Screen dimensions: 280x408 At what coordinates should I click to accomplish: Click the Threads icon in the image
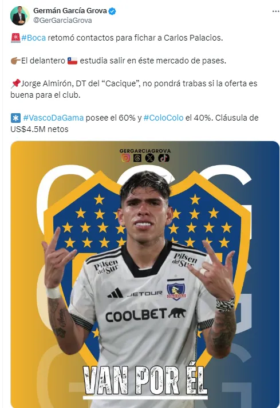137,158
